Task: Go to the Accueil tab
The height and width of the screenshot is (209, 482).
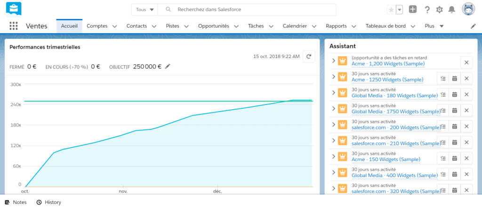Action: click(69, 26)
